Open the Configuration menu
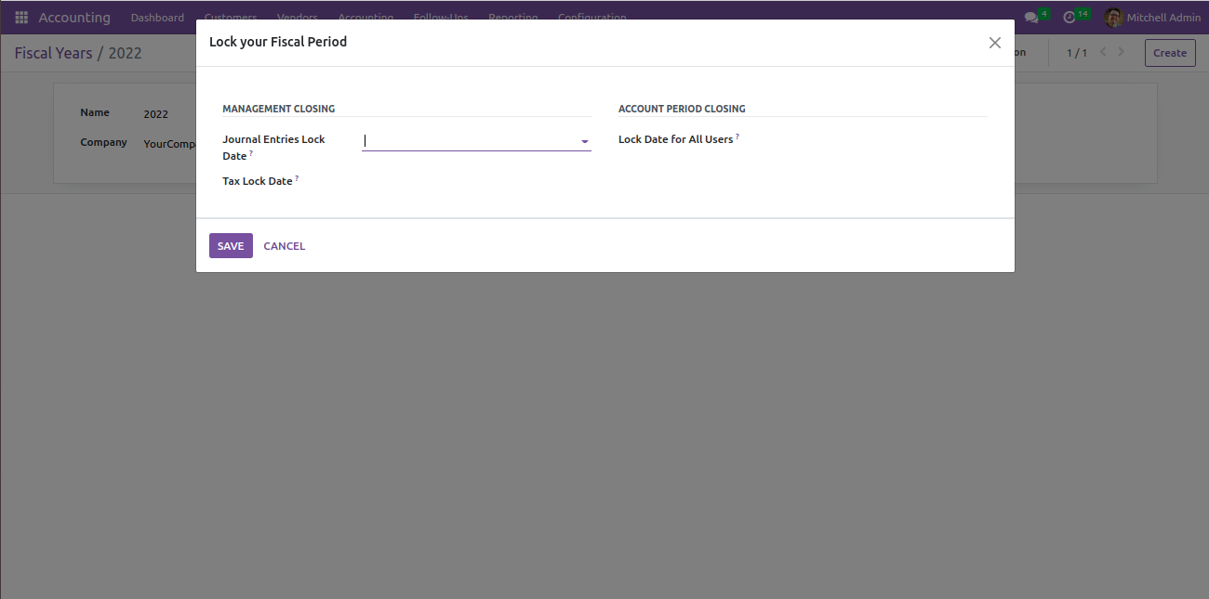This screenshot has width=1209, height=599. coord(591,18)
